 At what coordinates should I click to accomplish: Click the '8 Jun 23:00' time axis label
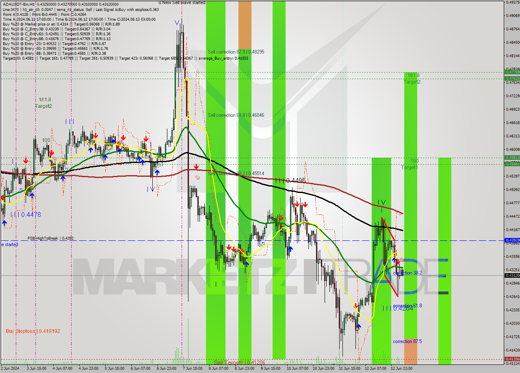pyautogui.click(x=245, y=368)
